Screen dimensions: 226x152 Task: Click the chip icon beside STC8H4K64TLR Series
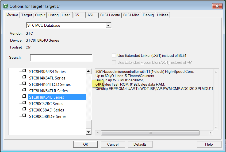click(x=24, y=90)
